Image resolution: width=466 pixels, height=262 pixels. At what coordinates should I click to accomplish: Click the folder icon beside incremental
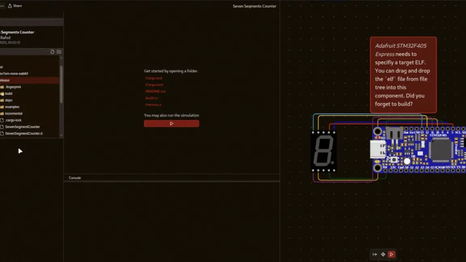point(2,114)
